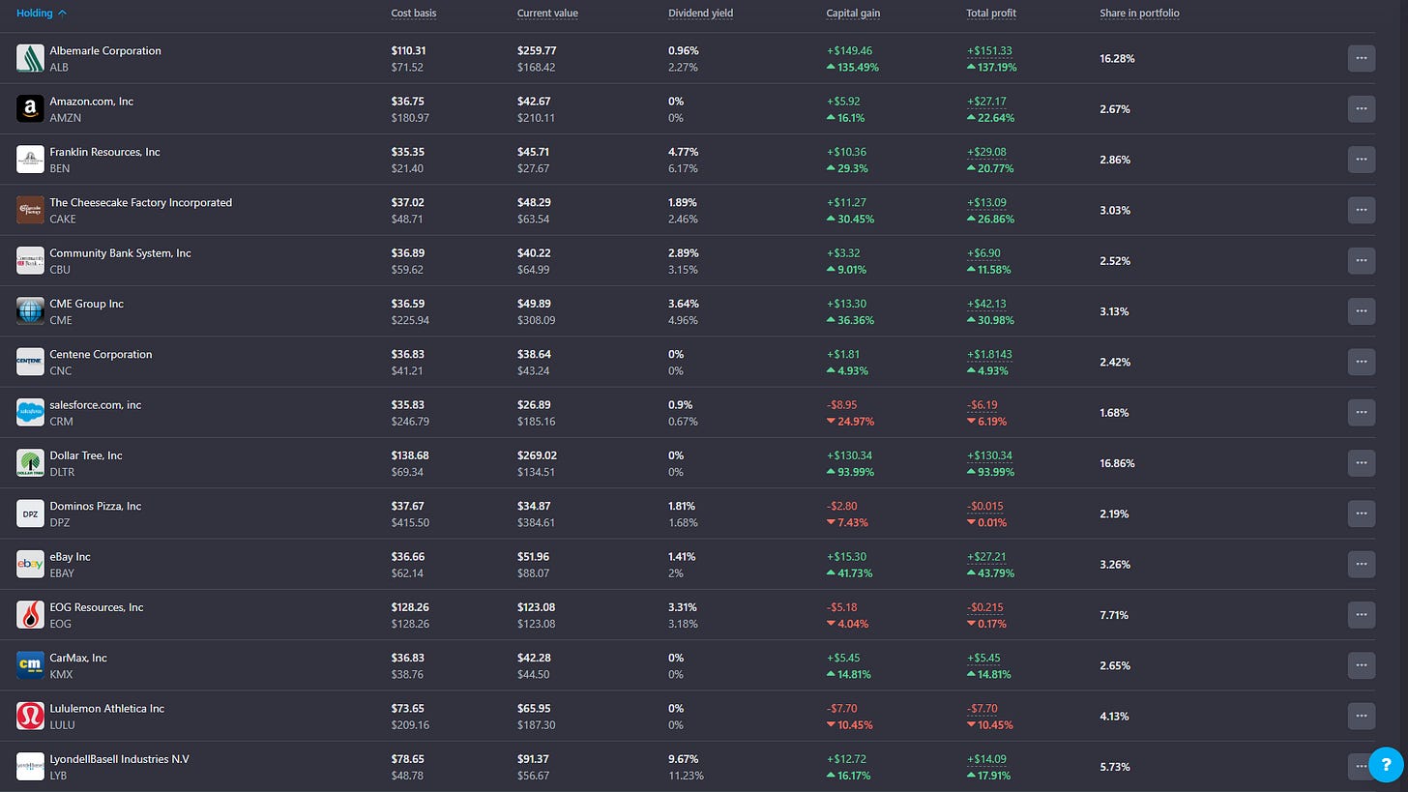
Task: Open the Dollar Tree, Inc holding name
Action: (86, 455)
